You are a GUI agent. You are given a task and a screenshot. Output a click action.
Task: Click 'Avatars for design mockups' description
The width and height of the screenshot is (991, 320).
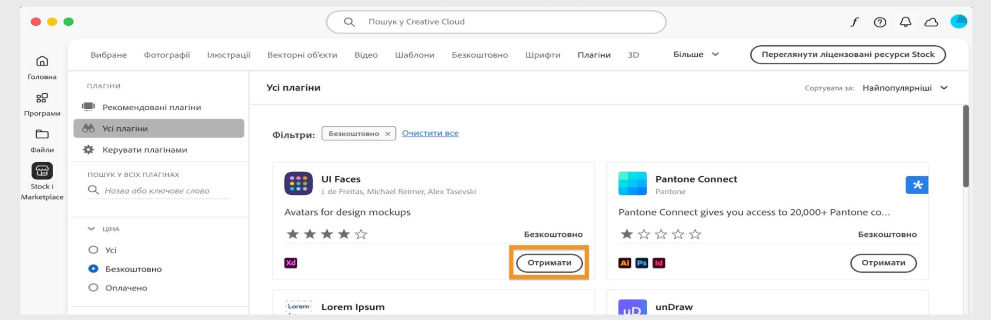click(x=347, y=212)
